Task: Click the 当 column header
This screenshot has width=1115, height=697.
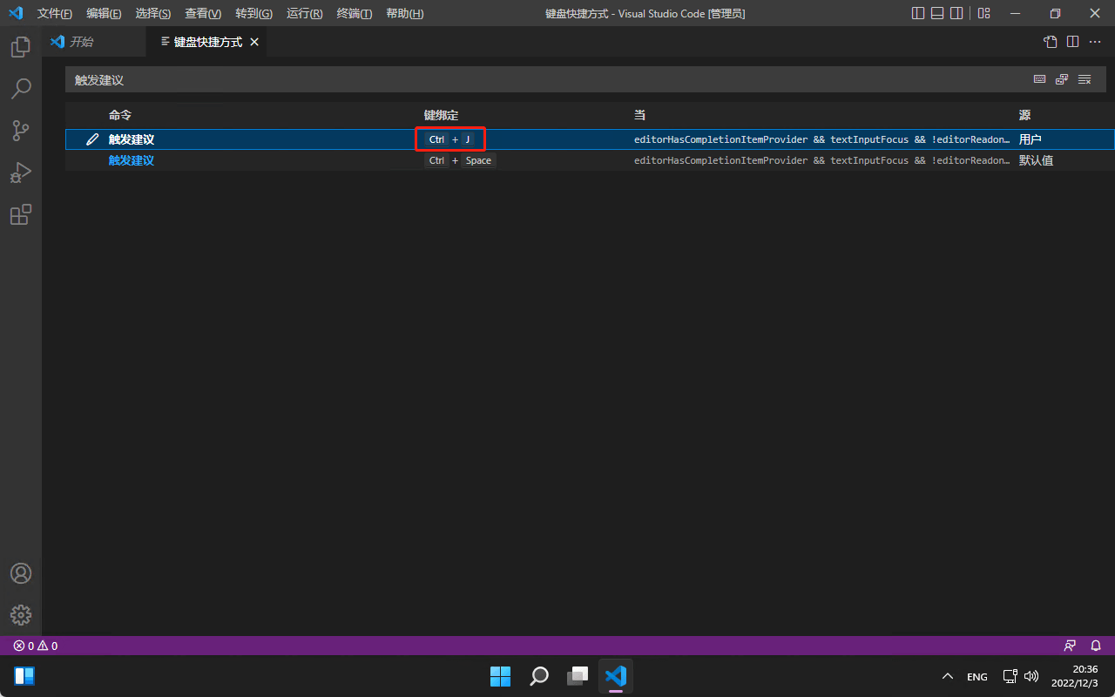Action: [639, 115]
